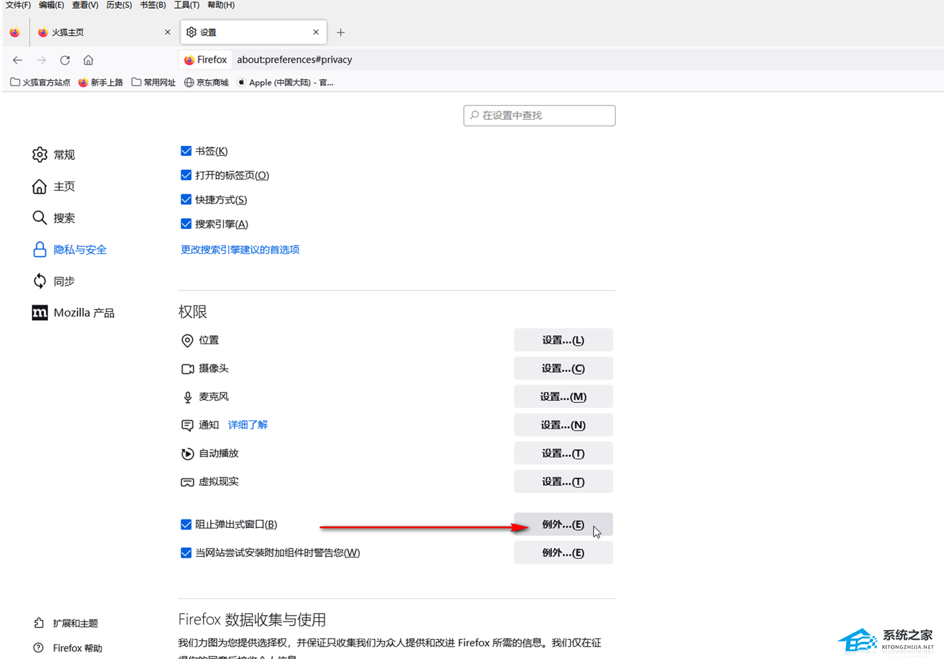Screen dimensions: 944x659
Task: Open the 火狐官方站点 bookmark folder
Action: [40, 82]
